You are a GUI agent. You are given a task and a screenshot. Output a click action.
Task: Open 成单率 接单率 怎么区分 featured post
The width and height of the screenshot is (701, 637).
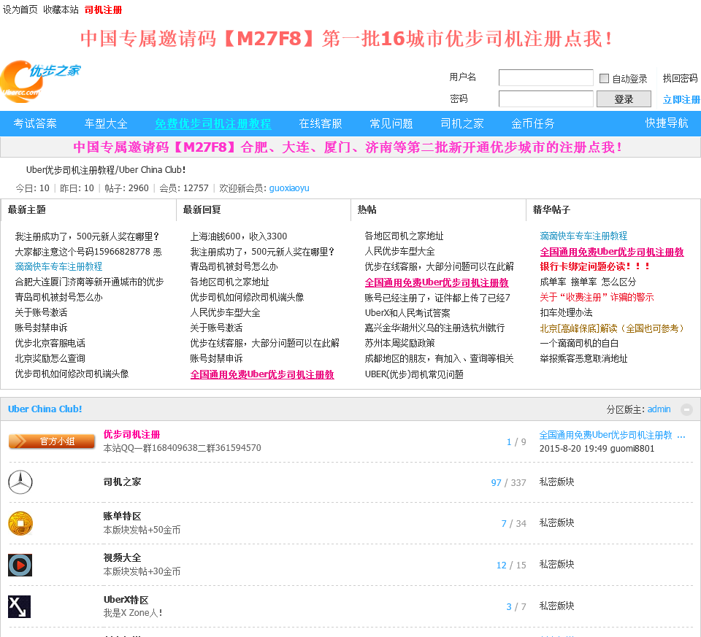(x=587, y=282)
